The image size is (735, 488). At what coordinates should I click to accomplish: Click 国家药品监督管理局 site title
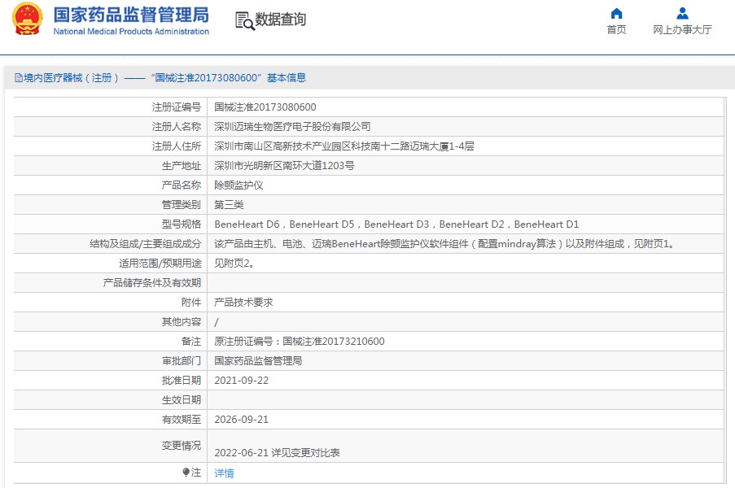click(x=131, y=15)
